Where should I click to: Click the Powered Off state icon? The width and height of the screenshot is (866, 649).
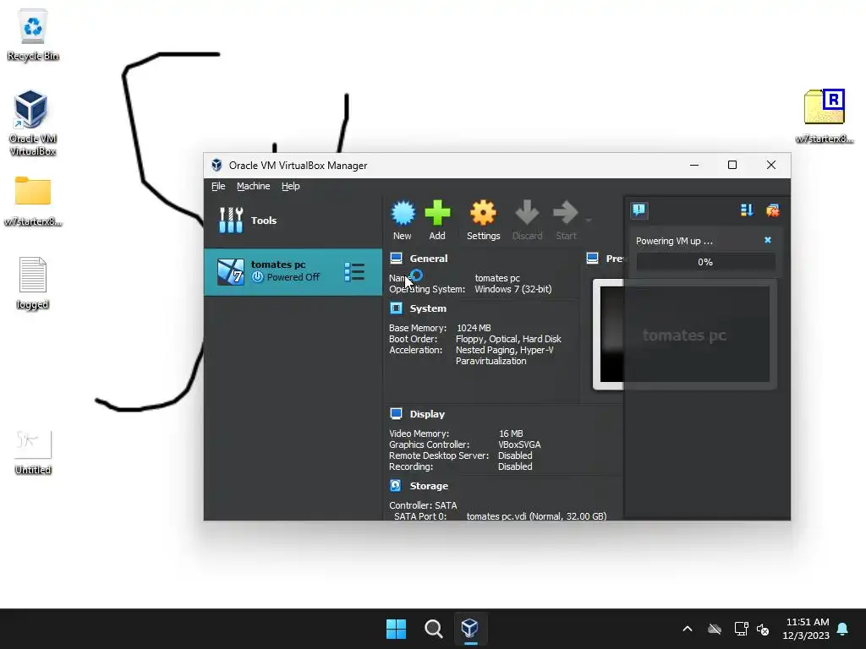(257, 277)
